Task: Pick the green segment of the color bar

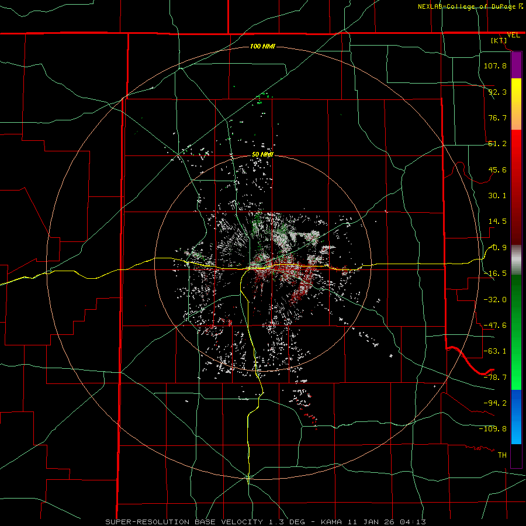Action: pos(516,332)
